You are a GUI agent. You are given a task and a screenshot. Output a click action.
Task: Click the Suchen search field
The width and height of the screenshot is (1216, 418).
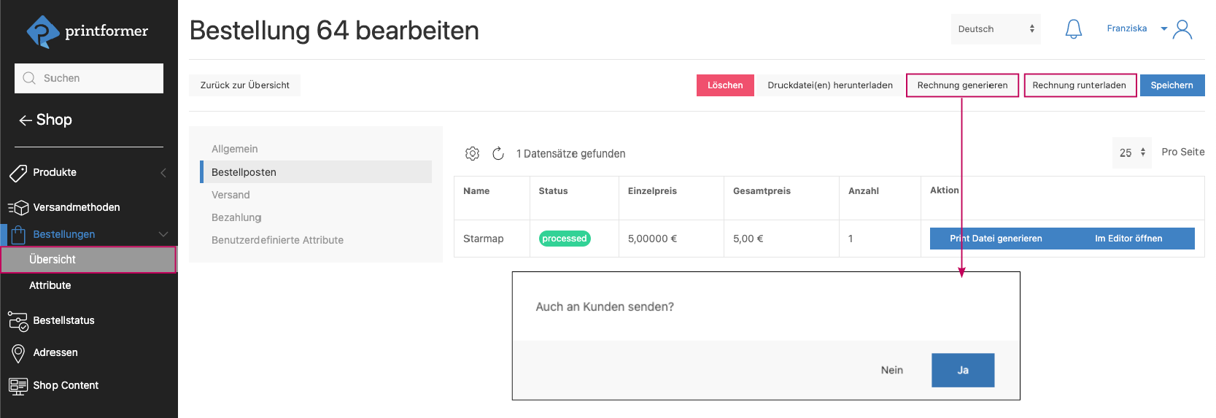(89, 78)
